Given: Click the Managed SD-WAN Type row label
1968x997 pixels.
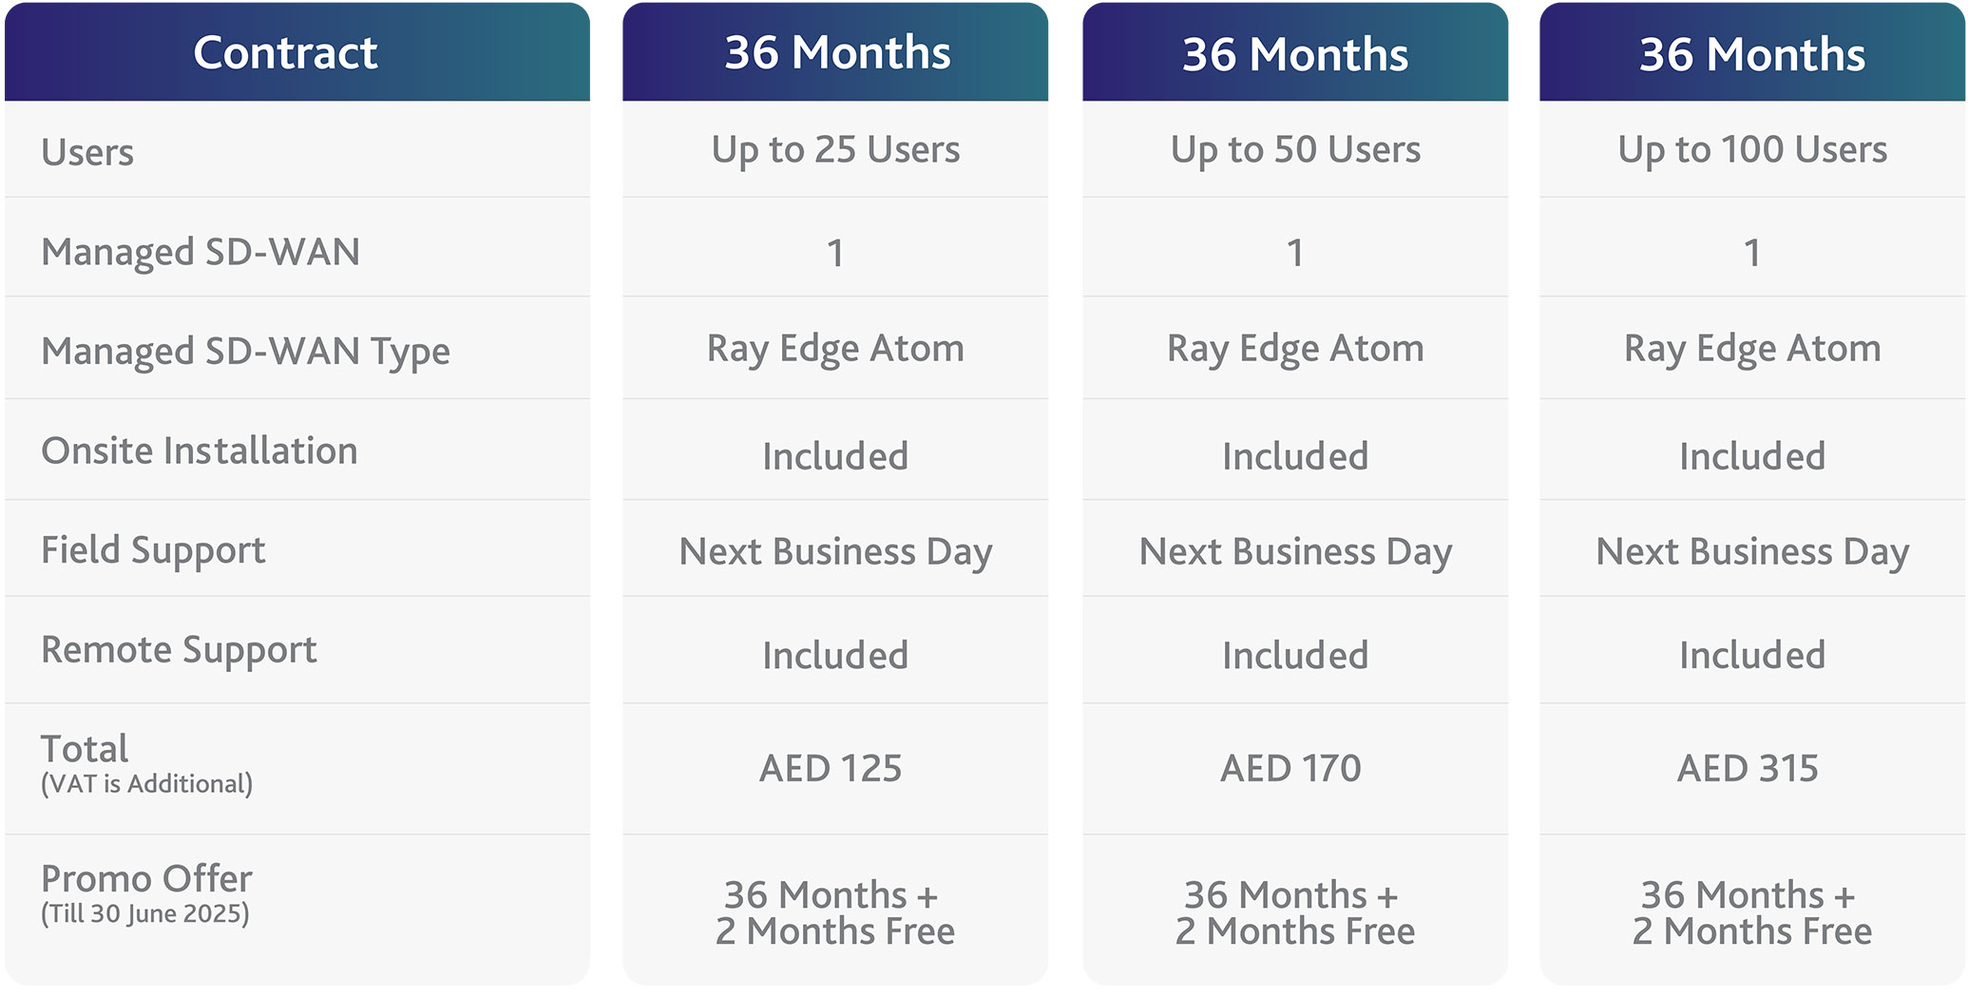Looking at the screenshot, I should pyautogui.click(x=245, y=352).
